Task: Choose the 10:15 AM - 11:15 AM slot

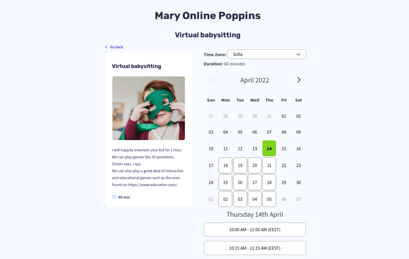Action: pos(254,248)
